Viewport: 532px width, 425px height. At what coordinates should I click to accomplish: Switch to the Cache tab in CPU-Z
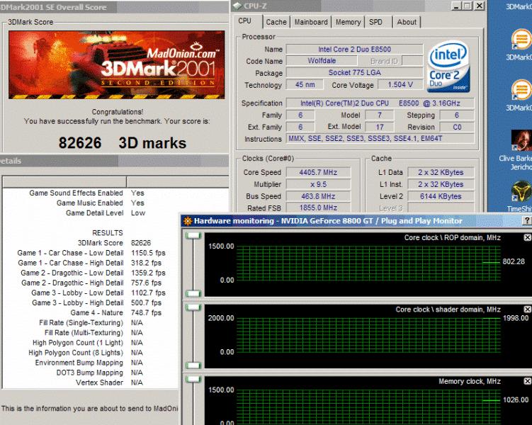(x=276, y=22)
